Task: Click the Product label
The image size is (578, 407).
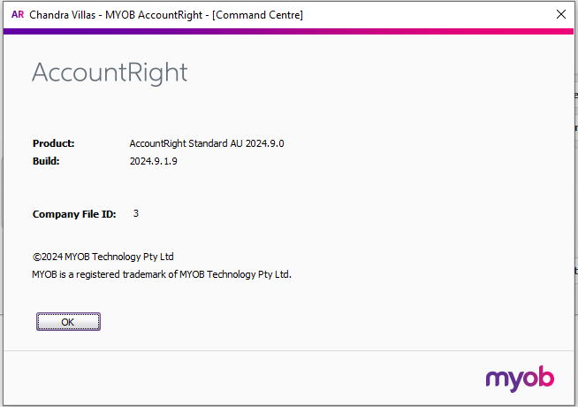Action: pos(53,143)
